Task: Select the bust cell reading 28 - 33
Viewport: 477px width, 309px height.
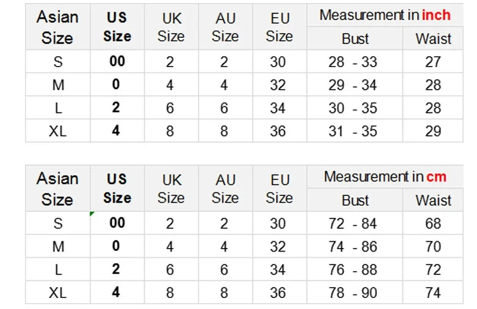Action: [354, 62]
